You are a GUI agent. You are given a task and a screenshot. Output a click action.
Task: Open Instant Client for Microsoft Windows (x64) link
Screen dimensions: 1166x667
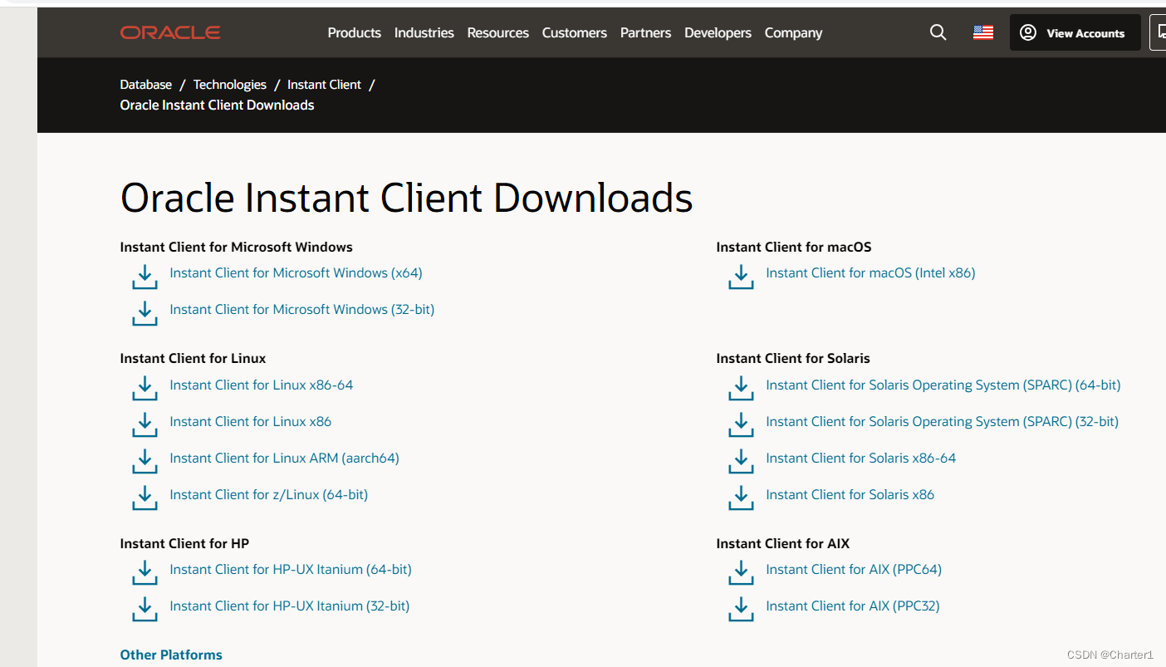click(x=296, y=272)
